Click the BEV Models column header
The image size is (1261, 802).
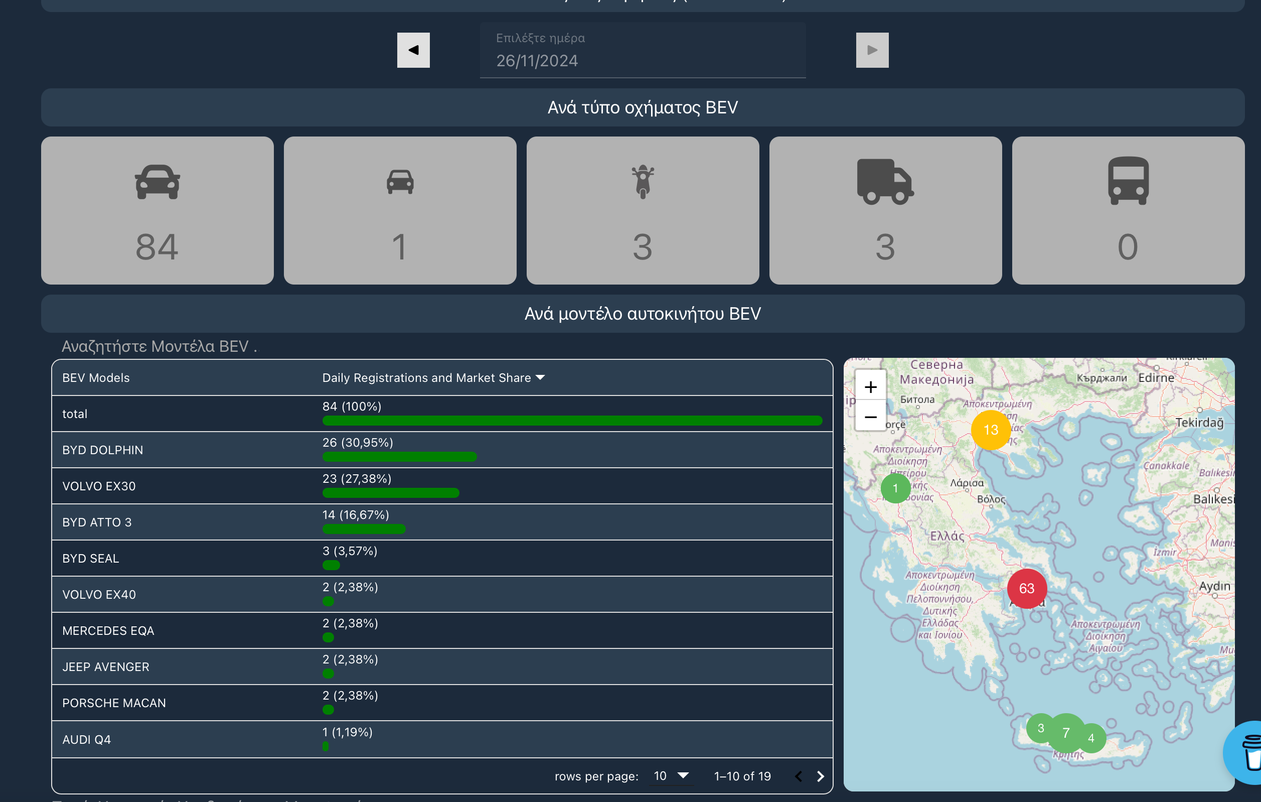(96, 378)
